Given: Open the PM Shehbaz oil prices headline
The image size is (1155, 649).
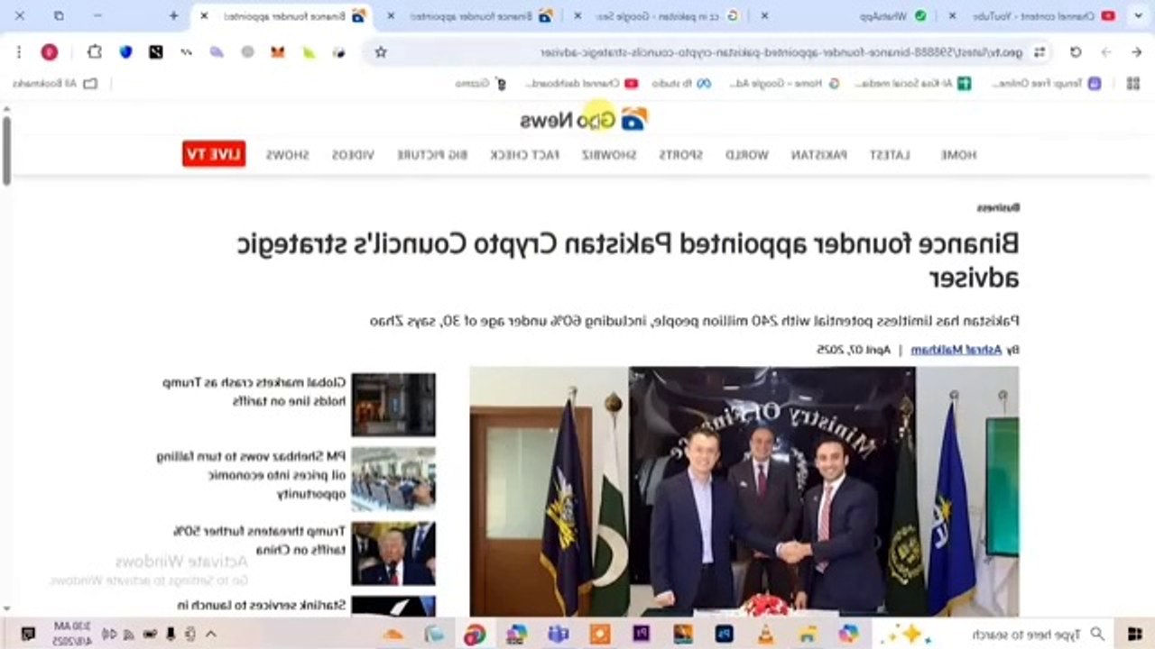Looking at the screenshot, I should 251,475.
